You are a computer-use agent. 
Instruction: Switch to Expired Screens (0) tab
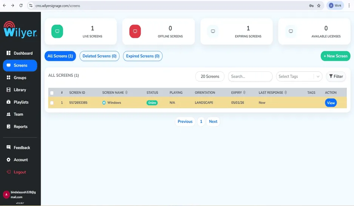coord(143,56)
